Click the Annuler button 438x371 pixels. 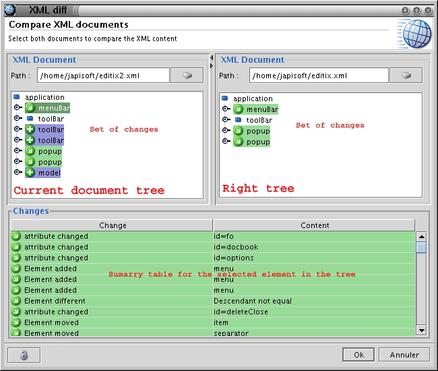404,355
